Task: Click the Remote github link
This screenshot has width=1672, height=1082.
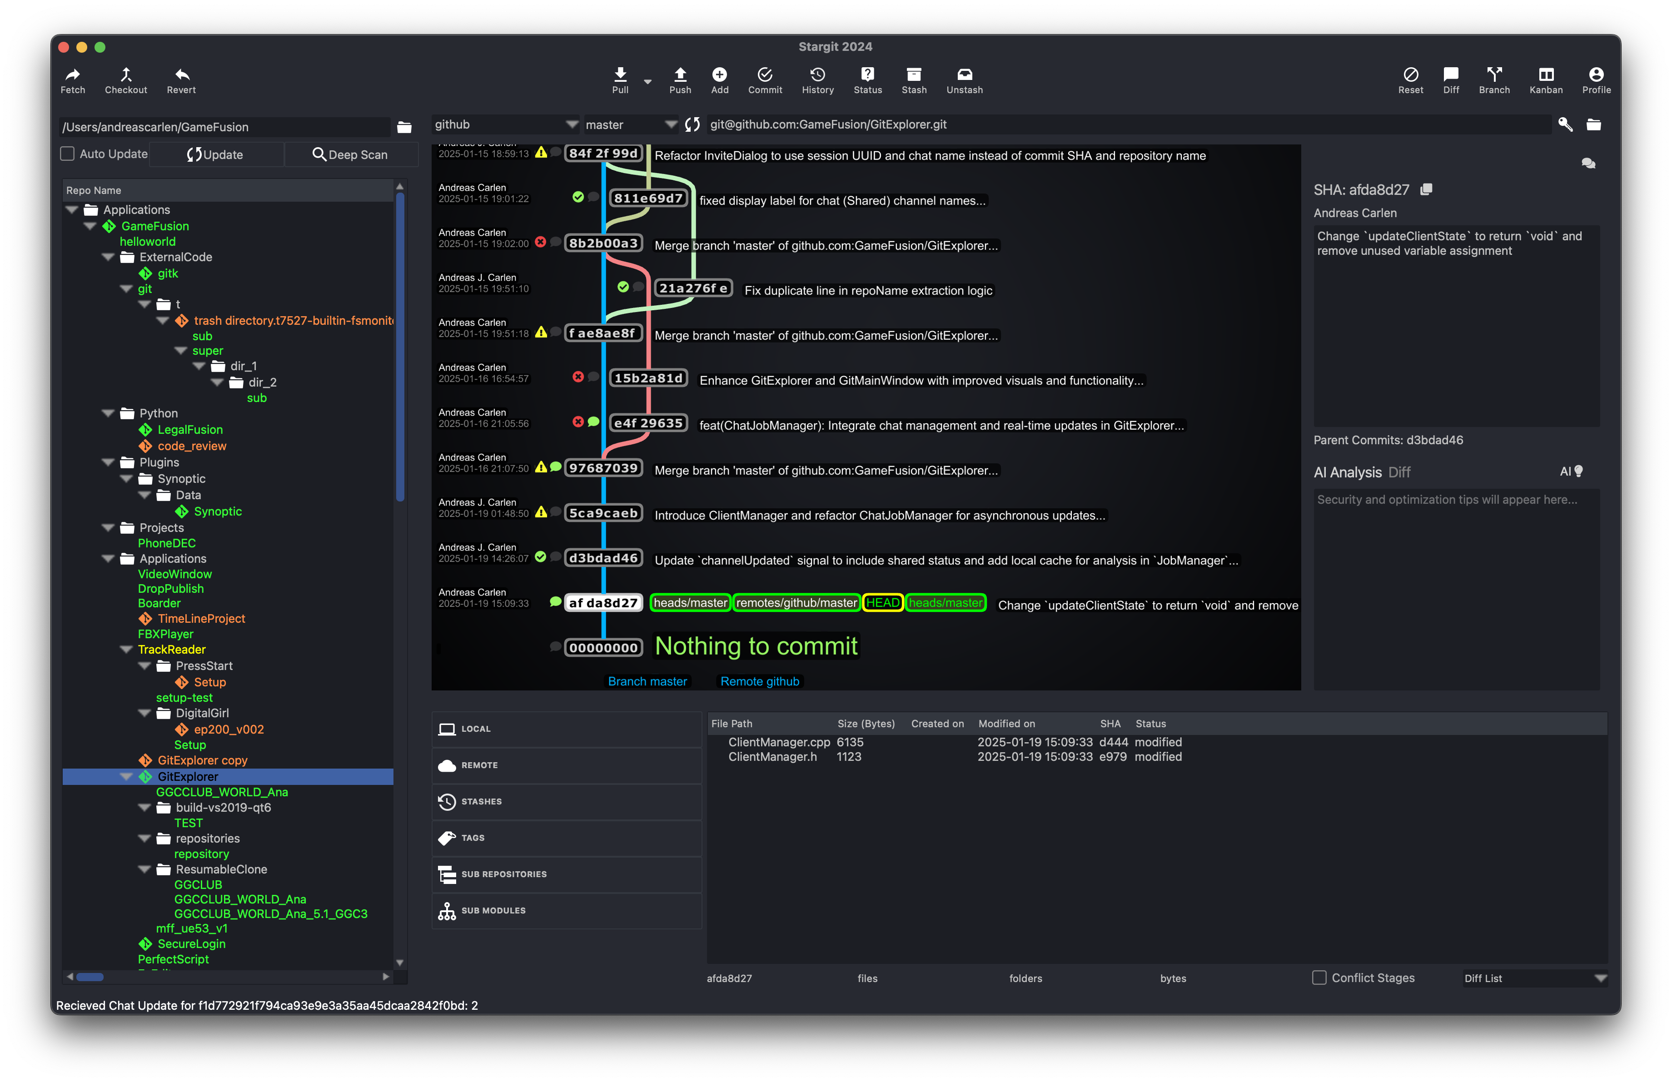Action: pos(759,681)
